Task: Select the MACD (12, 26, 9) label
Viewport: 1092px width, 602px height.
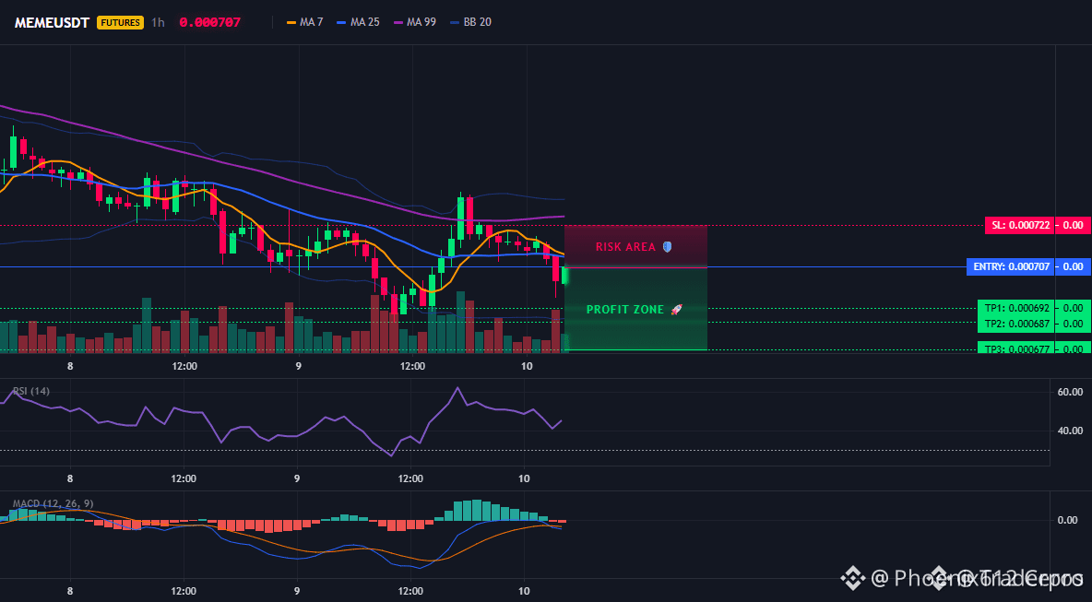Action: (53, 503)
